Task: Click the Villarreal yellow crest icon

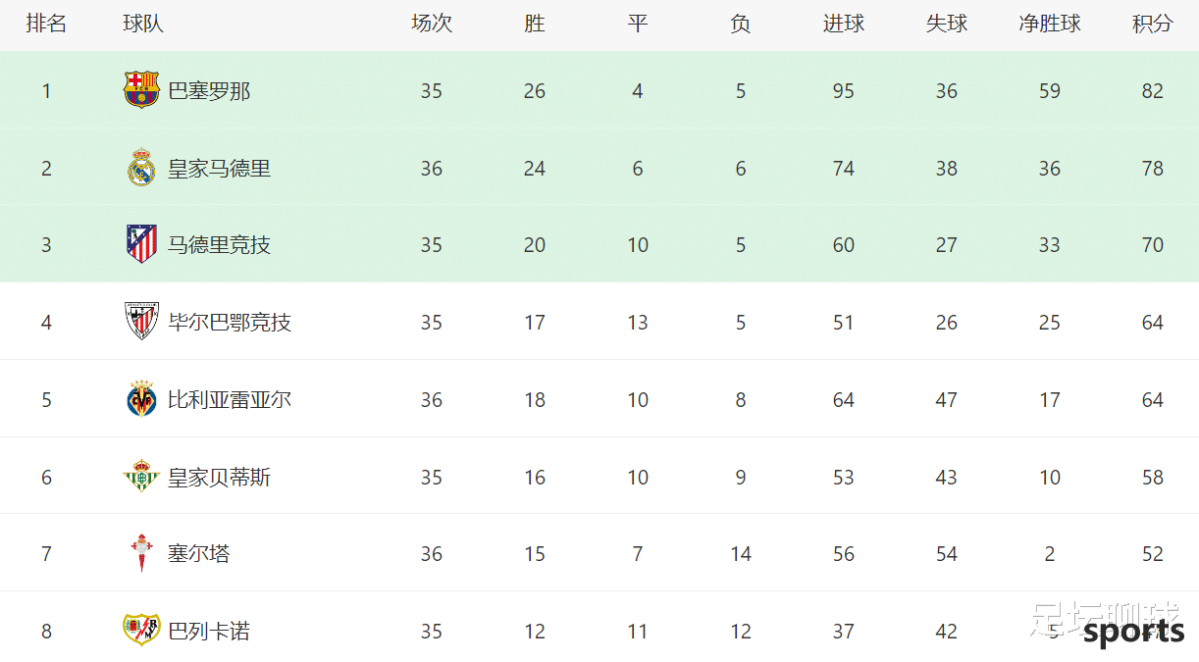Action: click(141, 399)
